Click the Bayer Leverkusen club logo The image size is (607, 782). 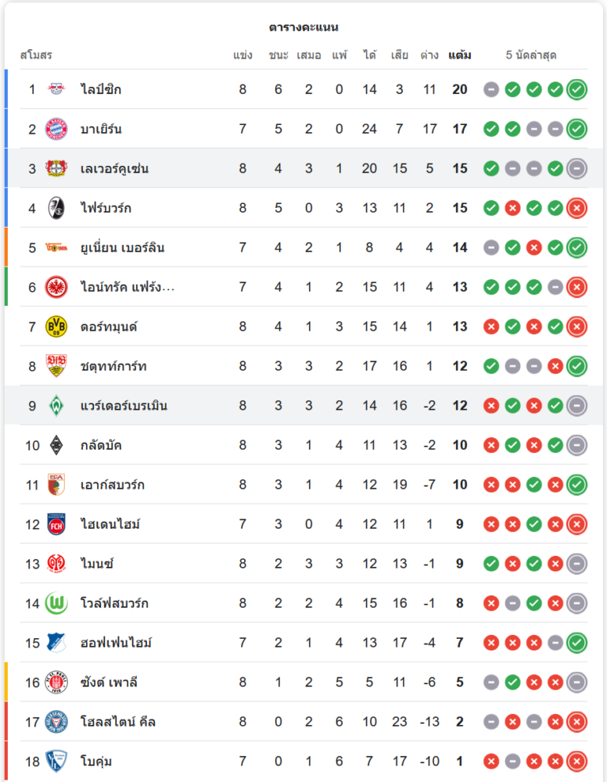(x=56, y=168)
